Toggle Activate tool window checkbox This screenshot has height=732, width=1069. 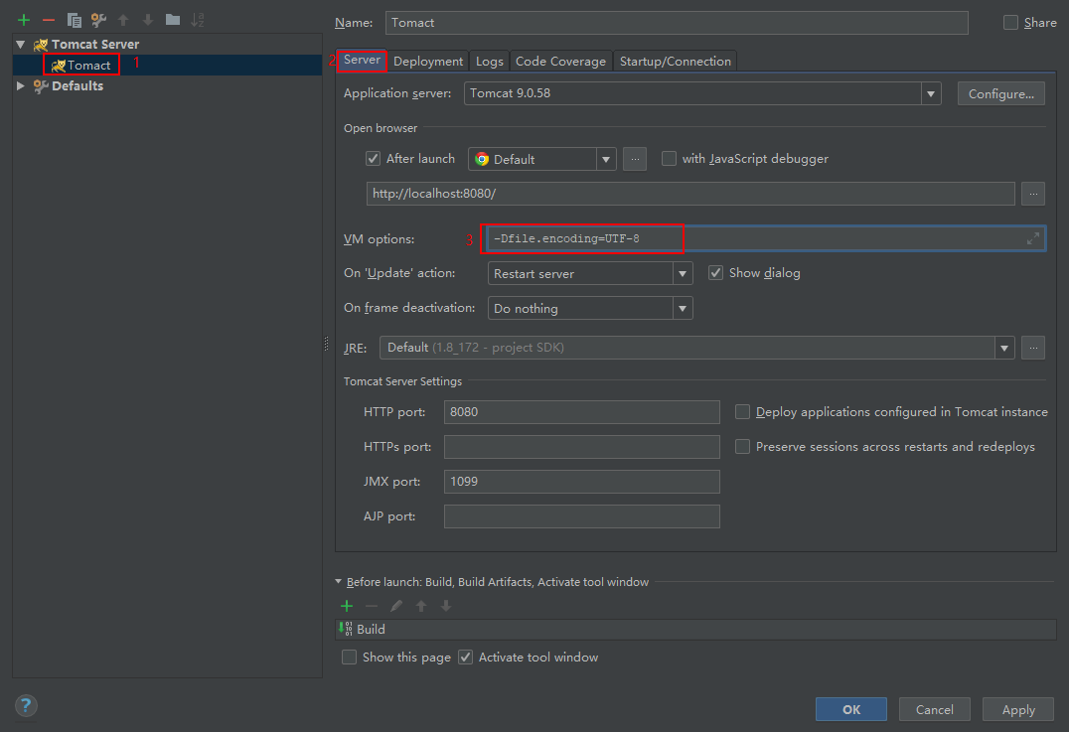[x=466, y=658]
